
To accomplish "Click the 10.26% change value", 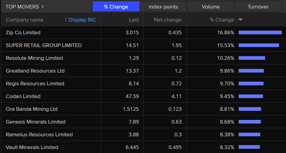I will click(x=226, y=58).
